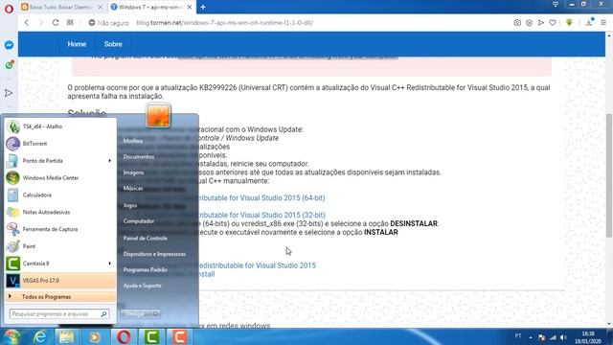
Task: Open Messenger in Opera sidebar
Action: click(x=9, y=45)
